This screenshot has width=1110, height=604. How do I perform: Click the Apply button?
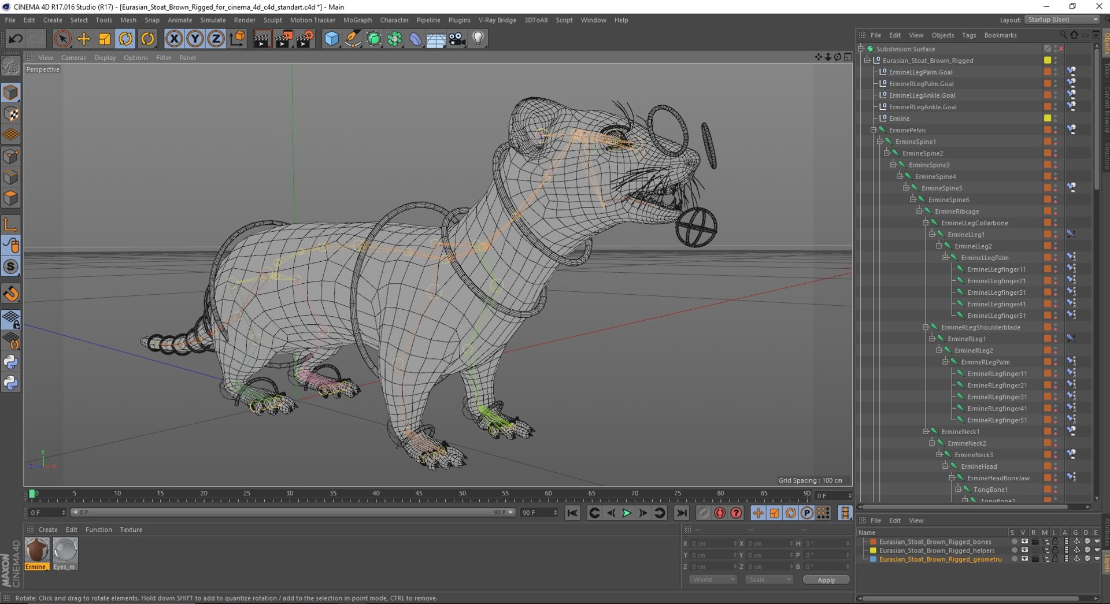tap(826, 580)
